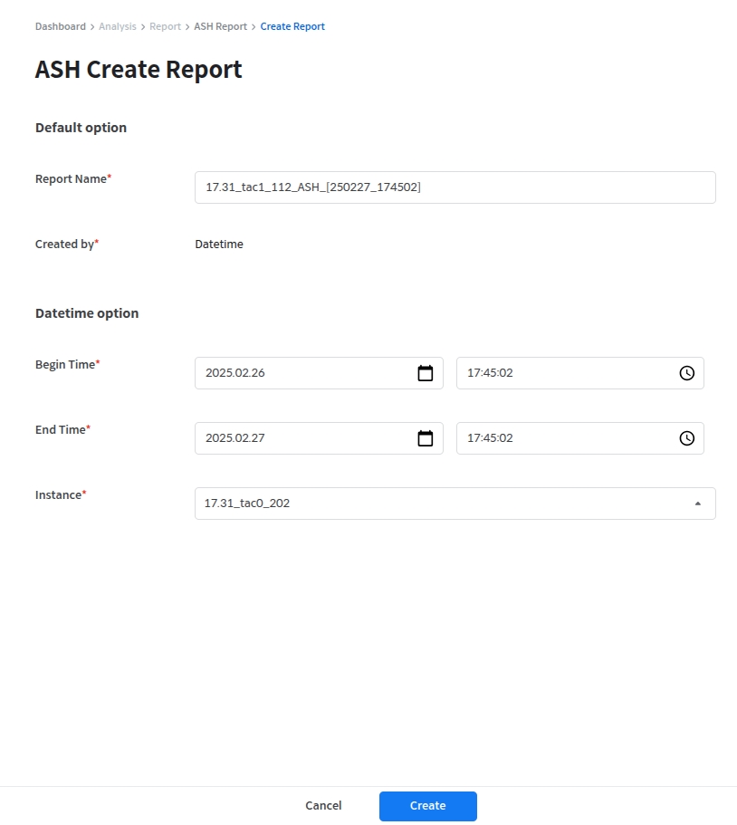
Task: Expand the Instance dropdown arrow
Action: pos(697,504)
